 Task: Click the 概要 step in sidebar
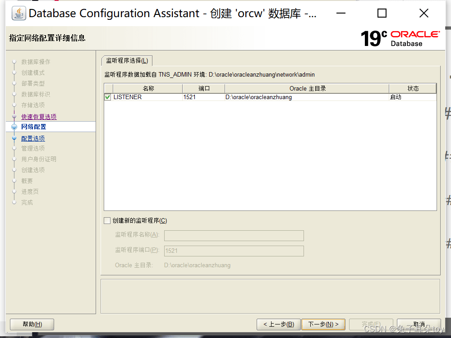[27, 181]
